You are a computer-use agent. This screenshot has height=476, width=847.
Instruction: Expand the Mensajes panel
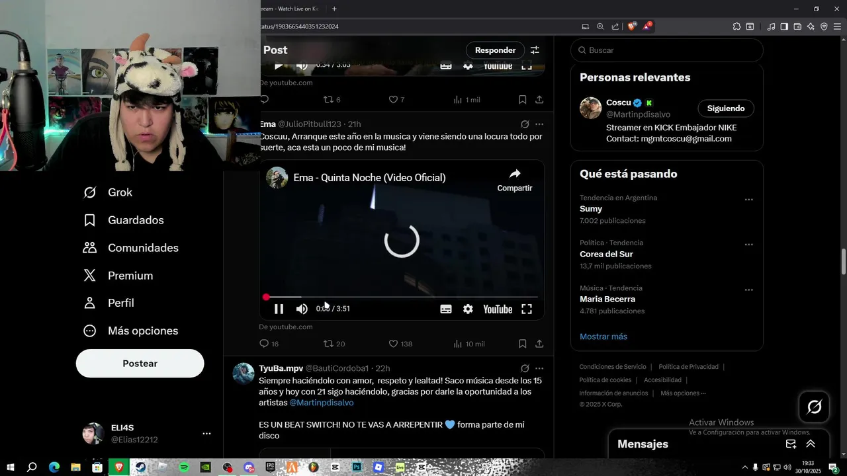[811, 444]
